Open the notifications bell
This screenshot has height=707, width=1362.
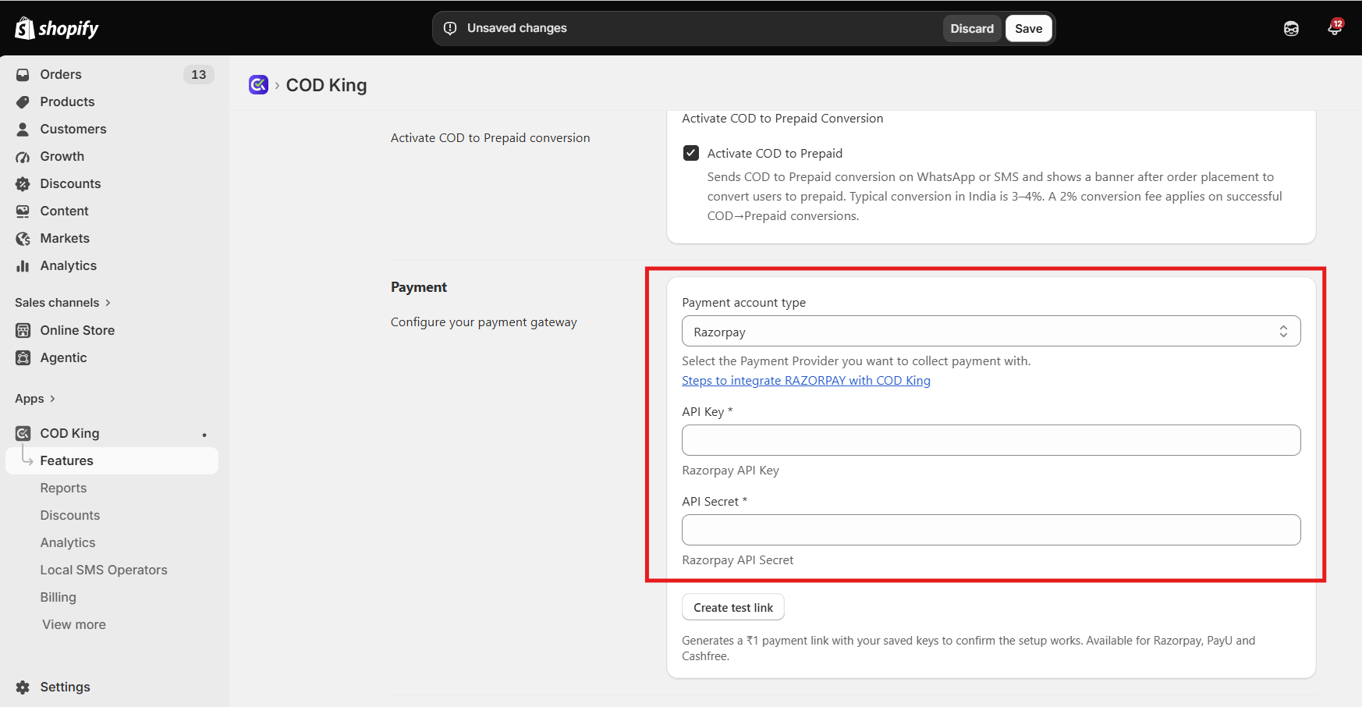pos(1335,28)
